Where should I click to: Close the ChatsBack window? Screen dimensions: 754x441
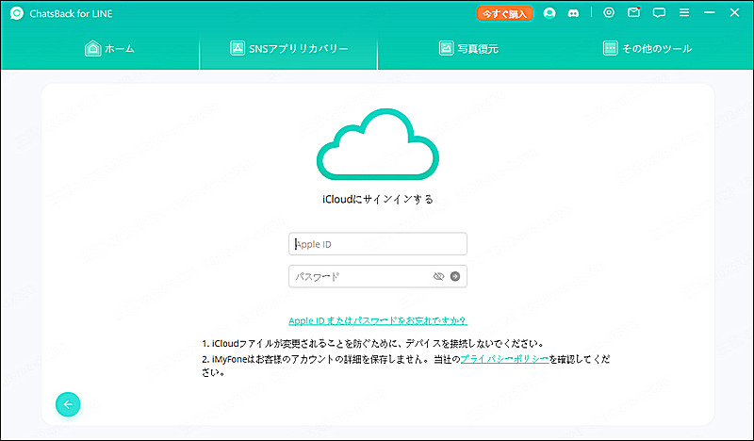click(734, 13)
